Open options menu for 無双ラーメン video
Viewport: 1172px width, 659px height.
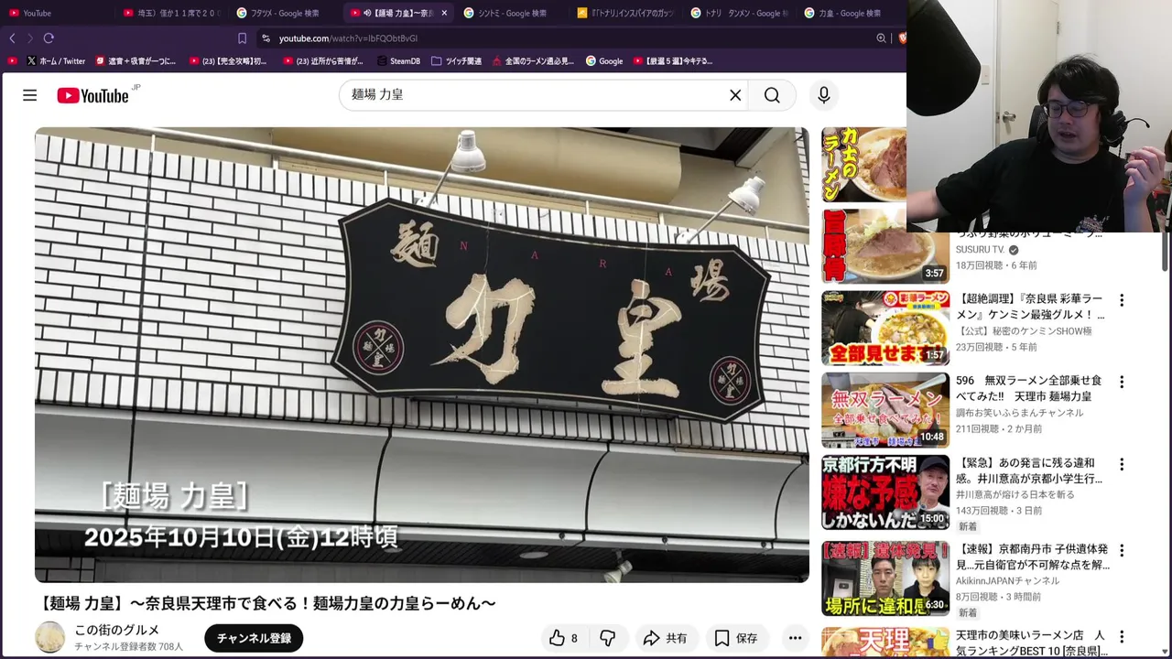1121,382
